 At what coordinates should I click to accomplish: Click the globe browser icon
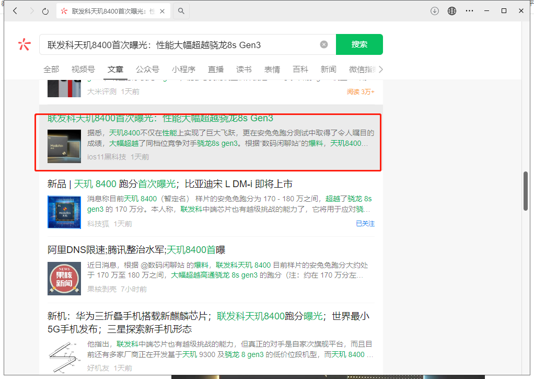(452, 11)
